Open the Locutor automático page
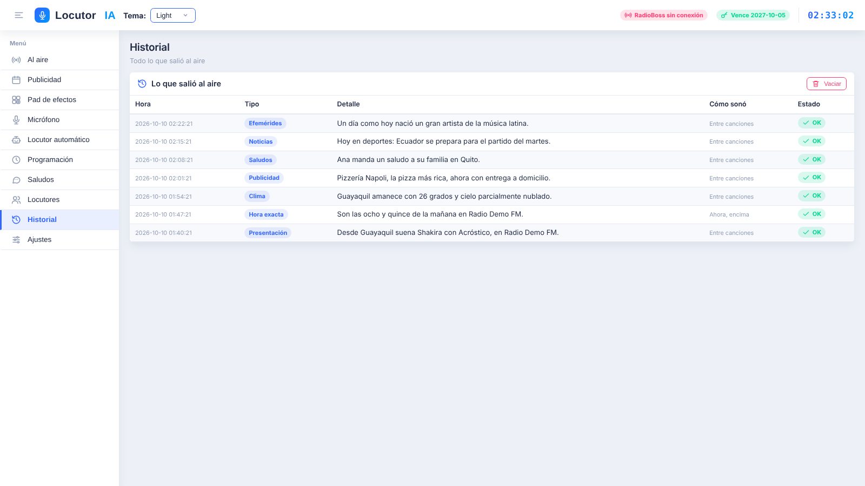The image size is (865, 486). [59, 140]
